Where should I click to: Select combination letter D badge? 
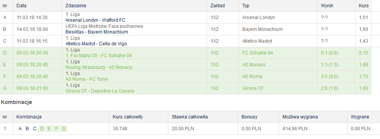point(42,129)
